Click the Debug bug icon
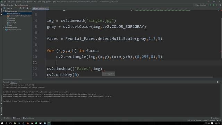The width and height of the screenshot is (222, 125). tap(214, 5)
